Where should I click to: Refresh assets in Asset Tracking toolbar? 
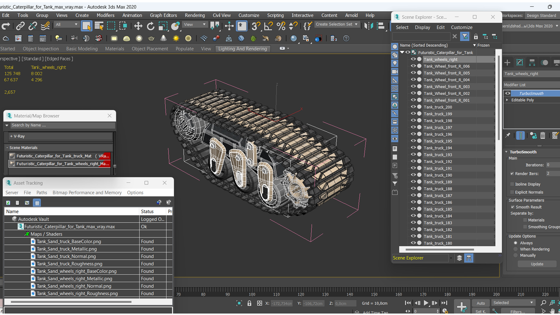[8, 203]
